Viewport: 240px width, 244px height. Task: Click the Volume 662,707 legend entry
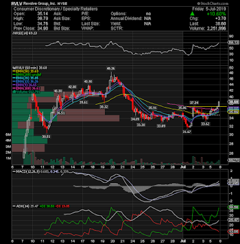(x=26, y=92)
